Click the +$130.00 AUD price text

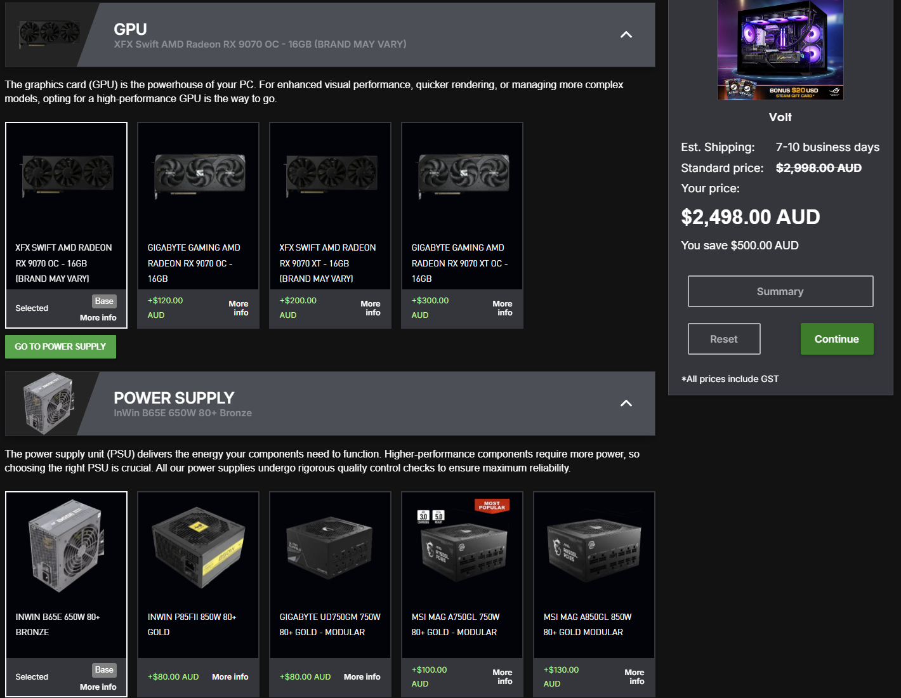(561, 677)
